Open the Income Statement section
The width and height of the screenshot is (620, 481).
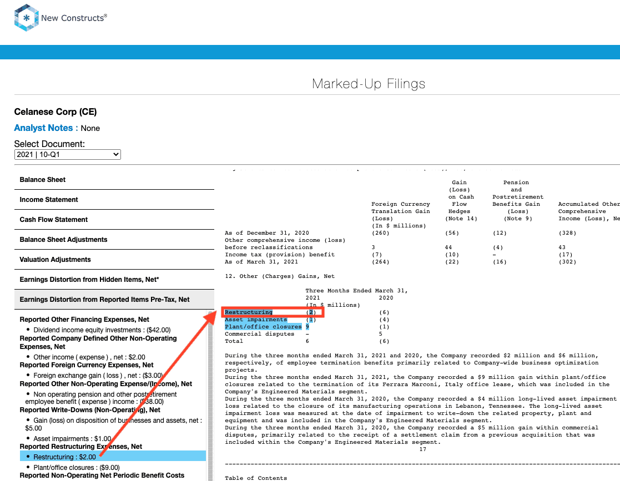(114, 200)
